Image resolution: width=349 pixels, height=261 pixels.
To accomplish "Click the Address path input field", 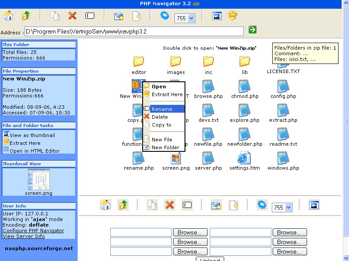I will click(x=134, y=31).
